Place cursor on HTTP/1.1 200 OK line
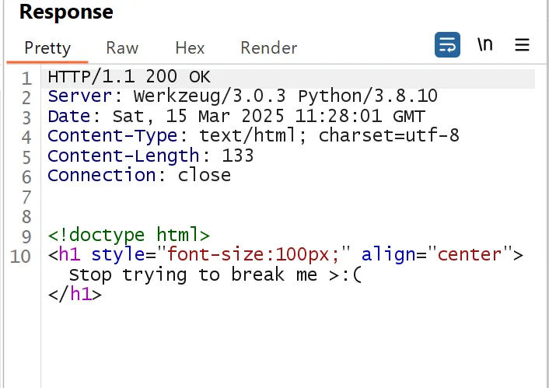549x388 pixels. tap(128, 78)
